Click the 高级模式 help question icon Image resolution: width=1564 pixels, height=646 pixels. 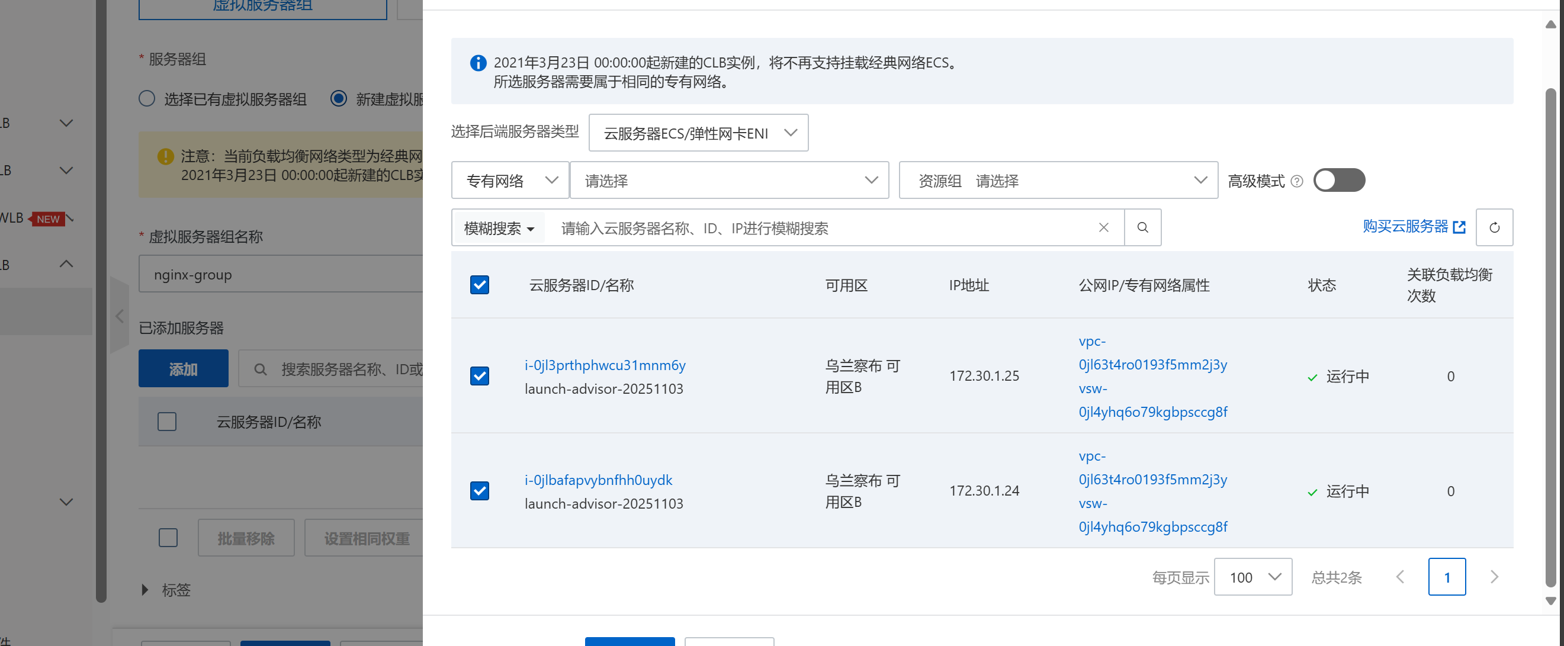coord(1296,181)
